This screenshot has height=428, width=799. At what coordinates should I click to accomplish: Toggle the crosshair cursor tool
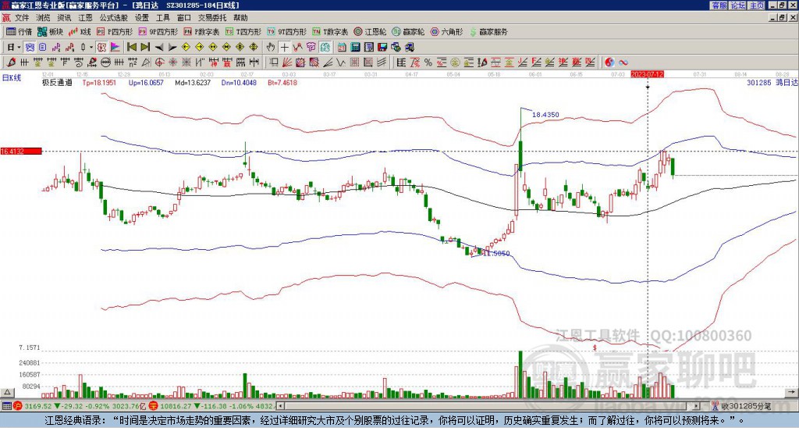[x=284, y=48]
